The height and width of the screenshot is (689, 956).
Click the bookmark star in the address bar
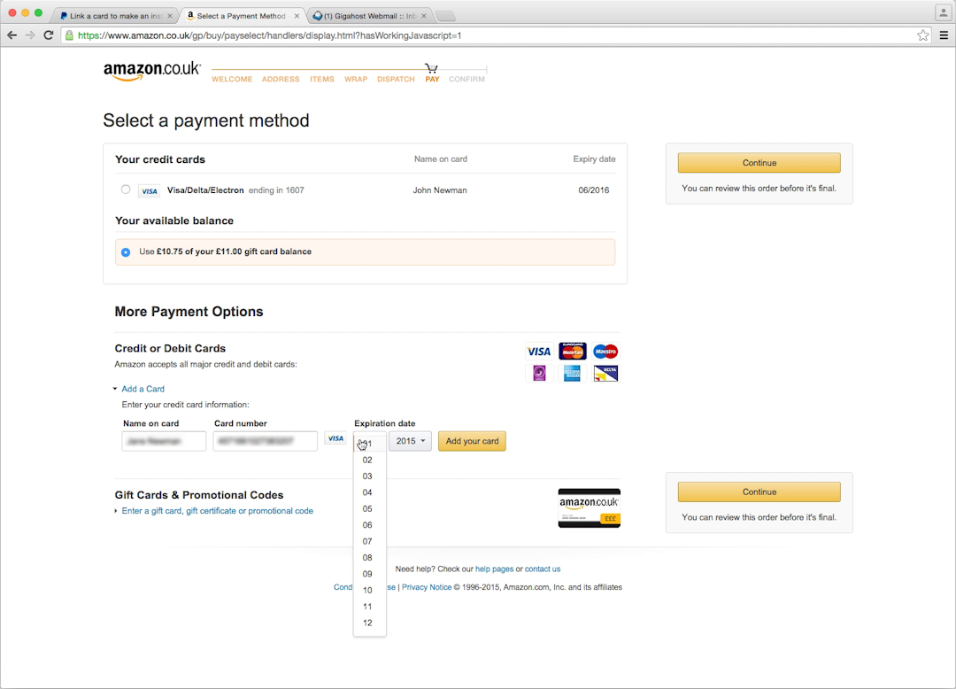[x=922, y=35]
